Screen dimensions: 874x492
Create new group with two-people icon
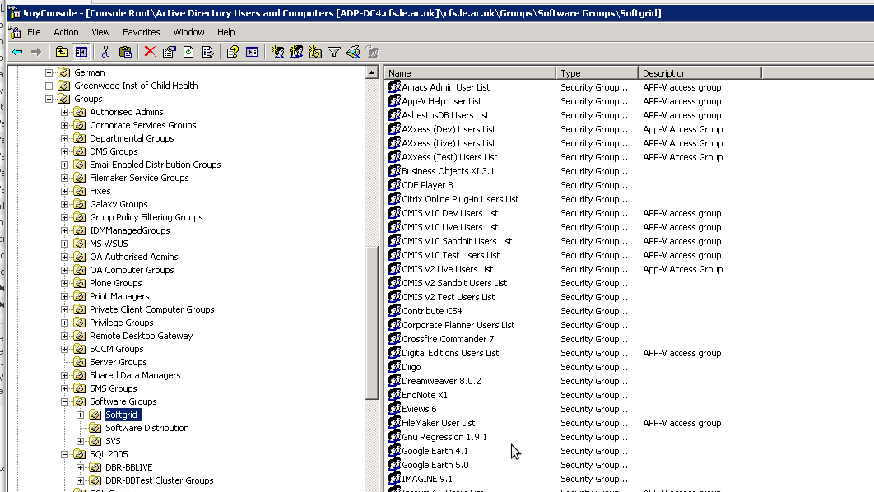click(296, 52)
